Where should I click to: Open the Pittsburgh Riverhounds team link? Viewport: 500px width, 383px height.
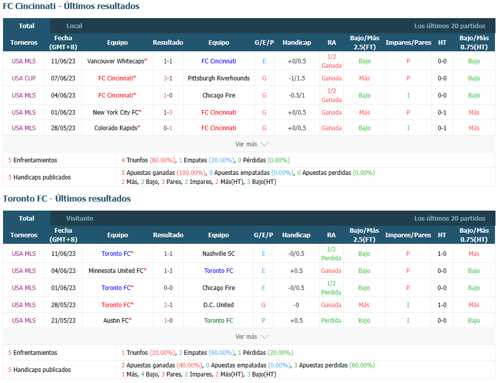tap(219, 78)
